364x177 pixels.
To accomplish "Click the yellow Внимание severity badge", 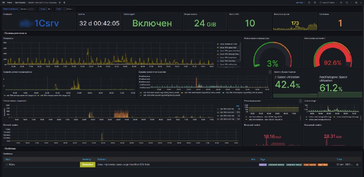I will pos(88,165).
